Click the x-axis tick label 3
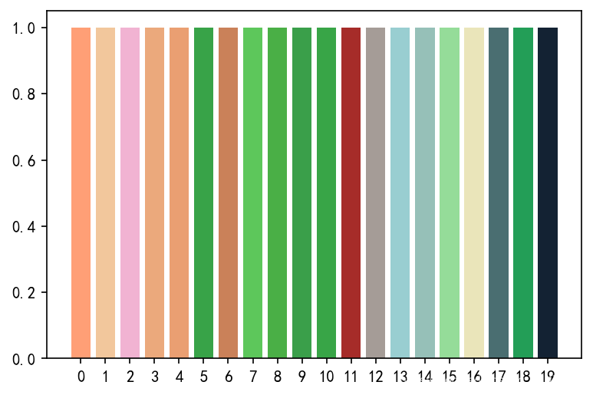This screenshot has height=395, width=593. click(155, 377)
